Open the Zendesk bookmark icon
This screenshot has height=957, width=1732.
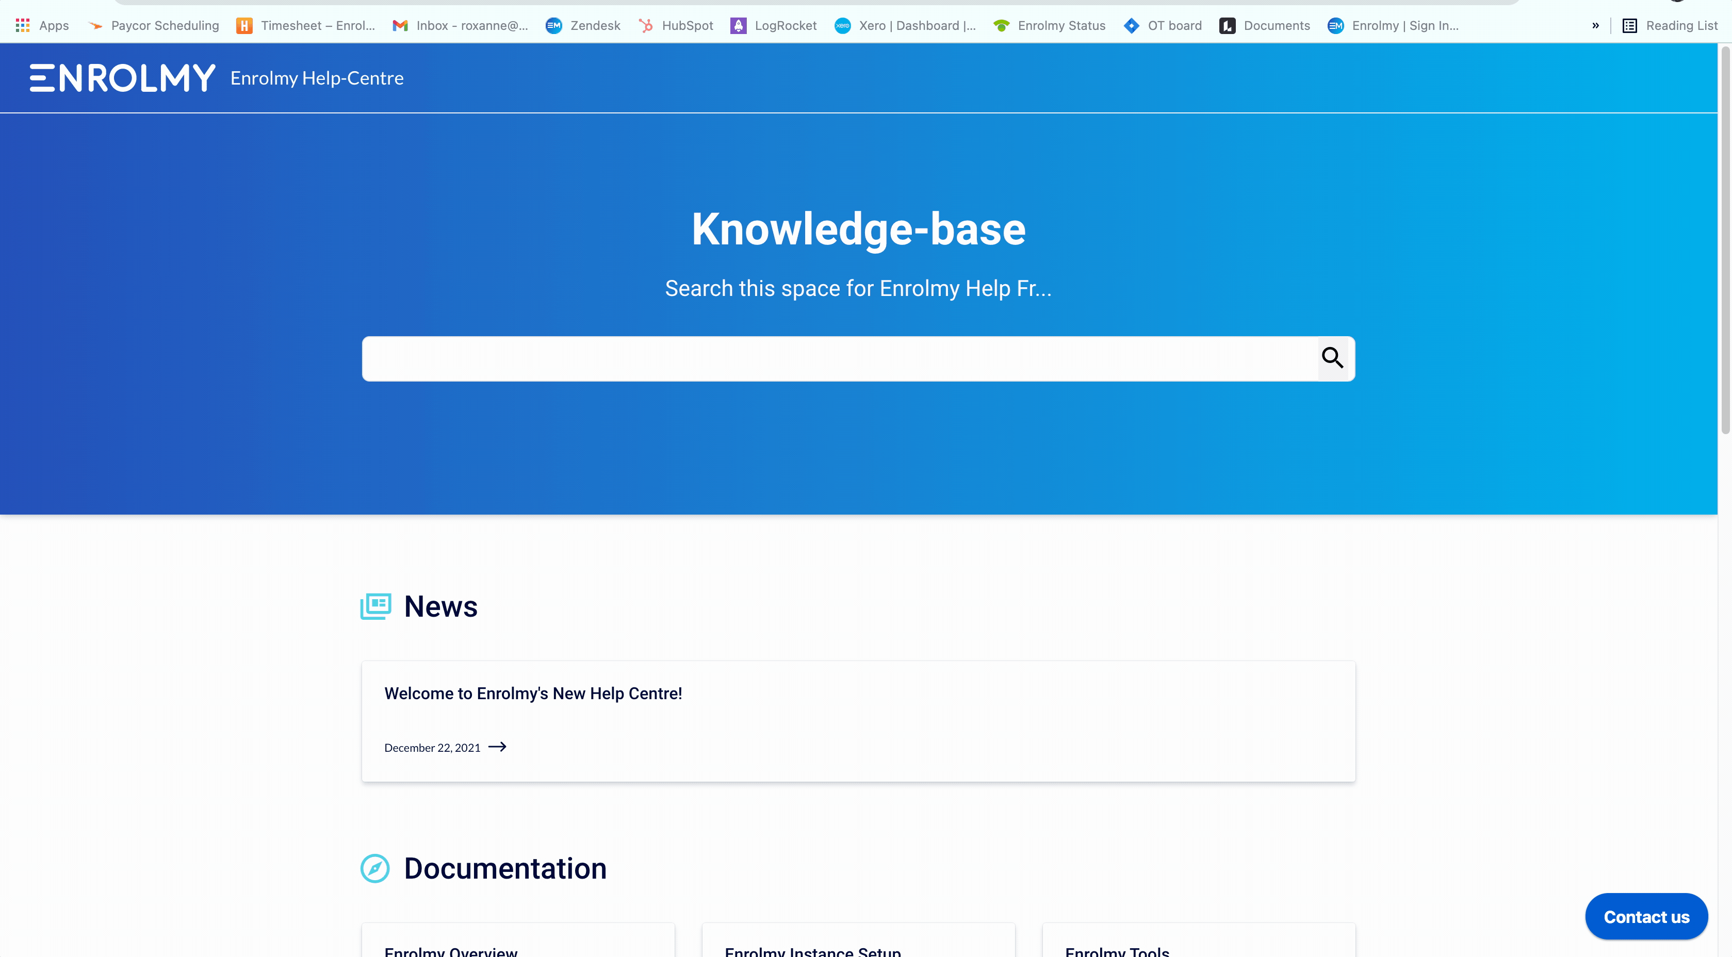(x=553, y=26)
